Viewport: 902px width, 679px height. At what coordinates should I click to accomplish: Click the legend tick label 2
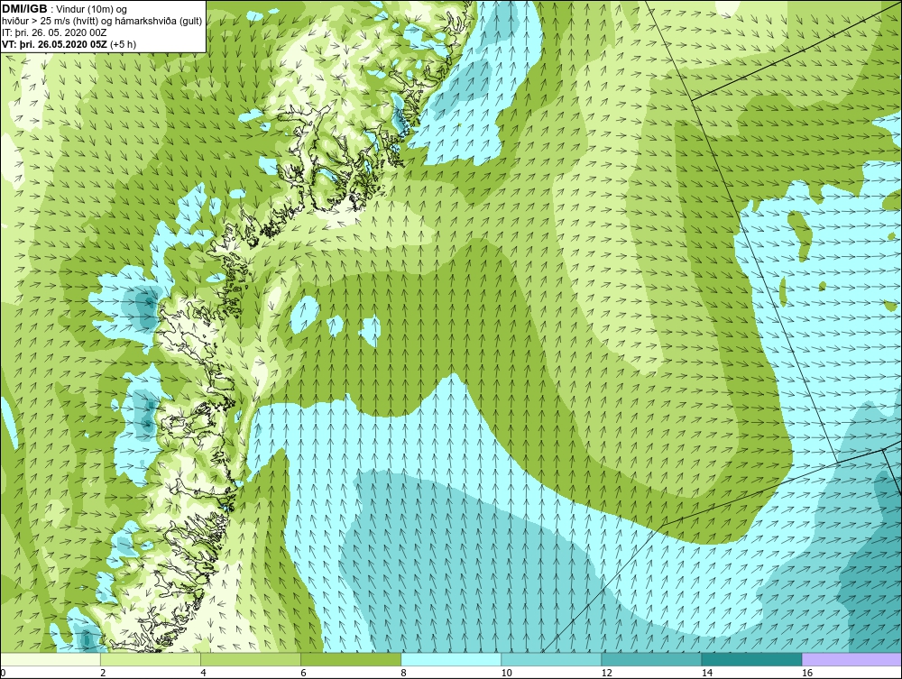103,673
